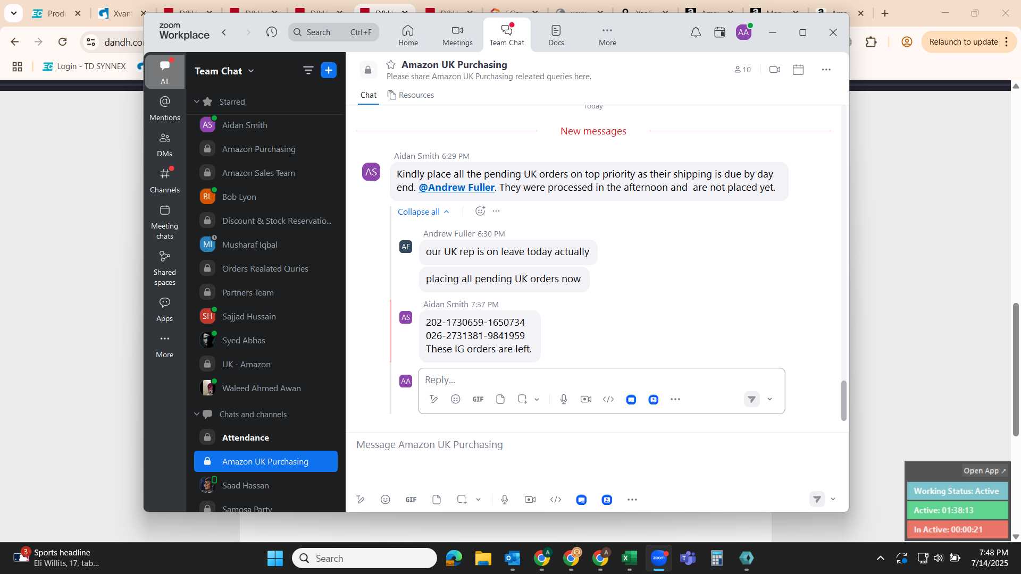Open more options in main message toolbar
The width and height of the screenshot is (1021, 574).
click(x=632, y=500)
